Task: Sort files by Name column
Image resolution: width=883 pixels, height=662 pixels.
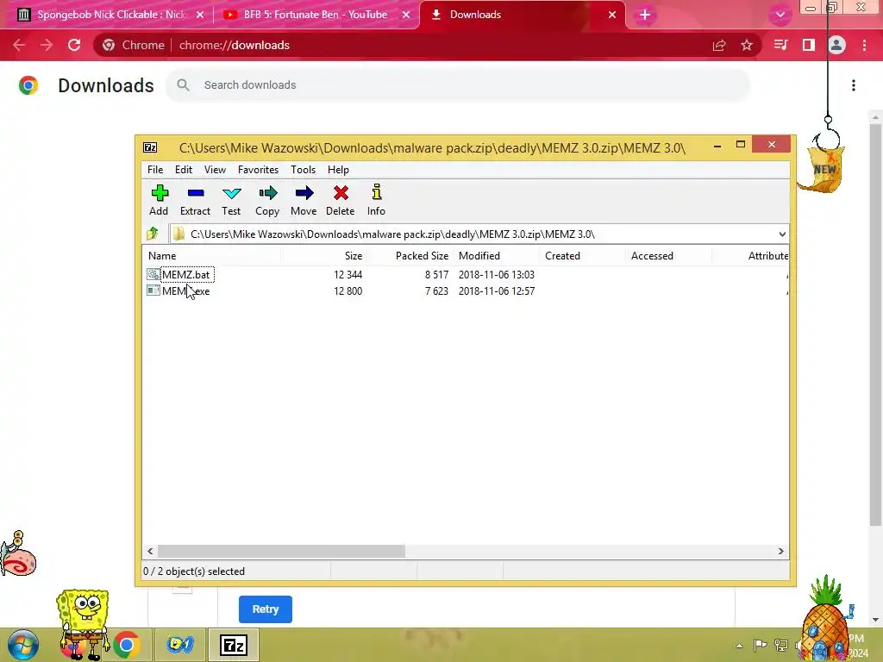Action: [212, 255]
